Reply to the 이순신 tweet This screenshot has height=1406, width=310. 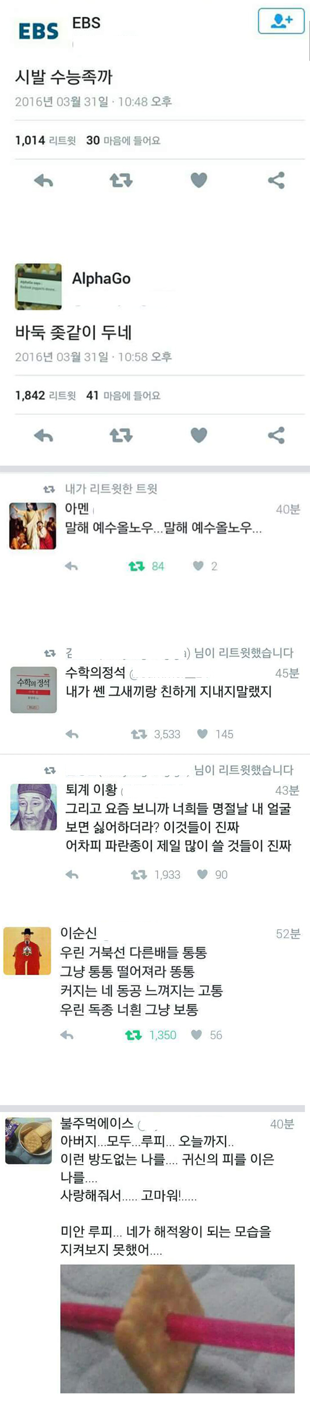coord(67,1035)
